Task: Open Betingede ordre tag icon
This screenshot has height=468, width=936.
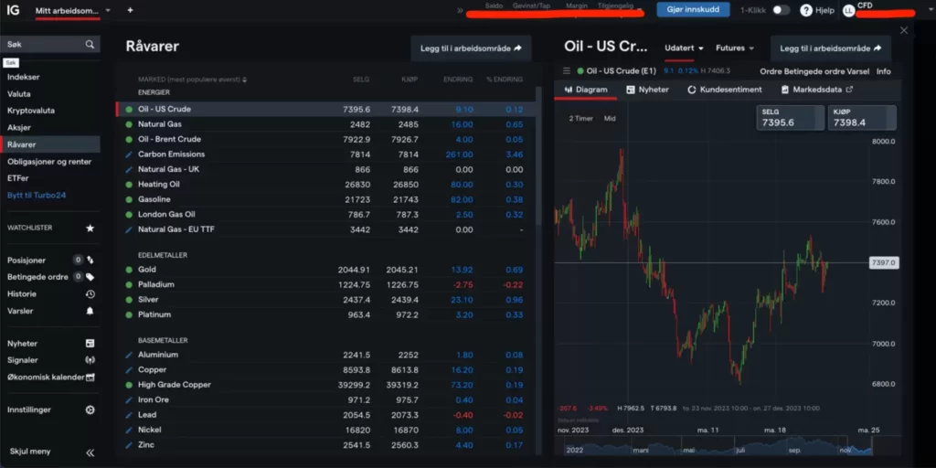Action: tap(90, 277)
